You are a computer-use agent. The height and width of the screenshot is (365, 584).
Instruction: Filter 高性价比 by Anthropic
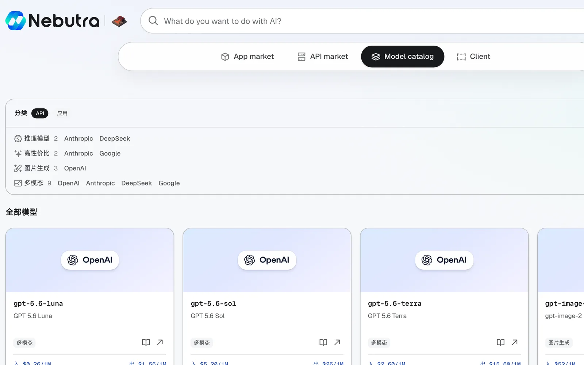(78, 153)
